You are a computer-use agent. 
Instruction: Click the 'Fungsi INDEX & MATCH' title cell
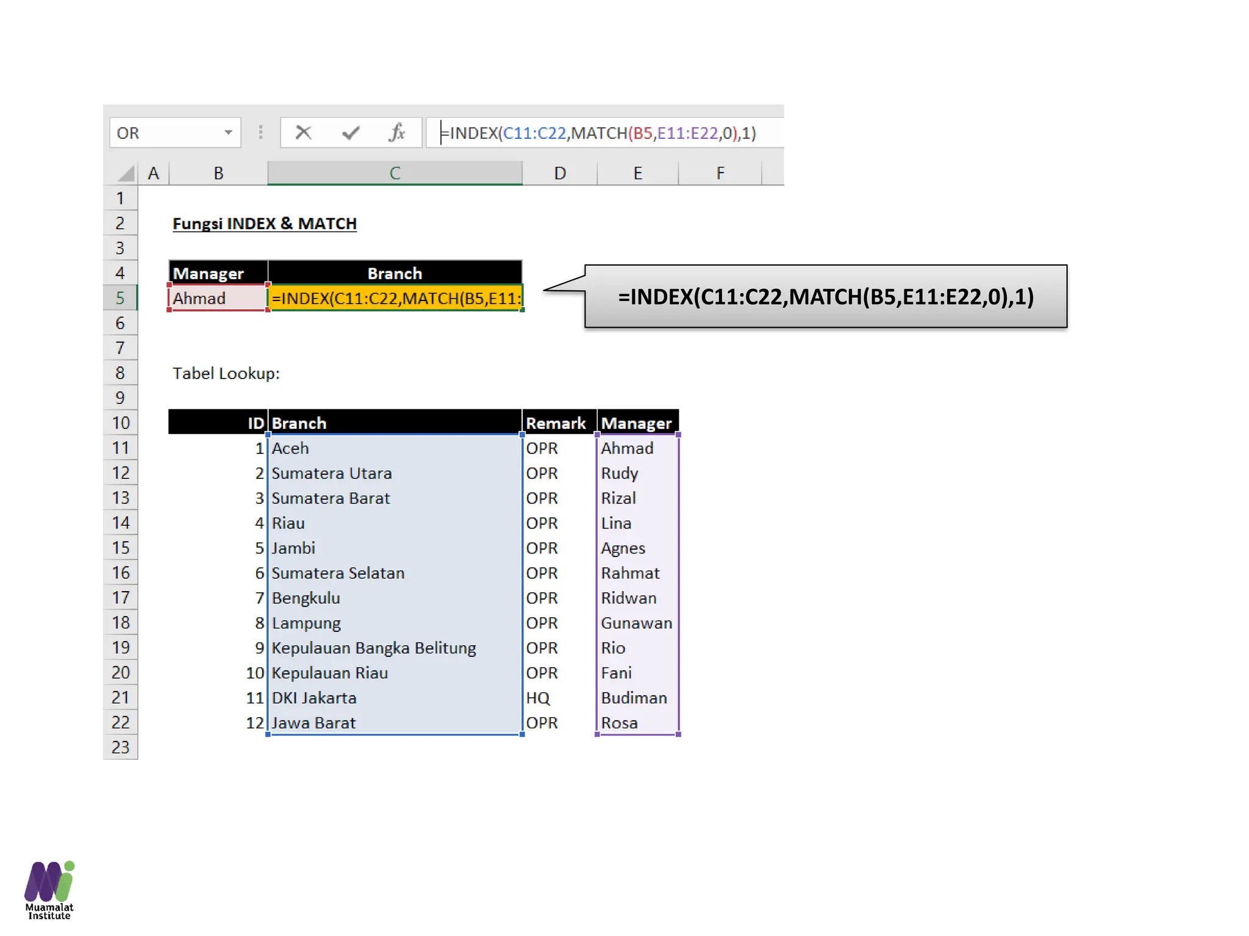pos(265,224)
